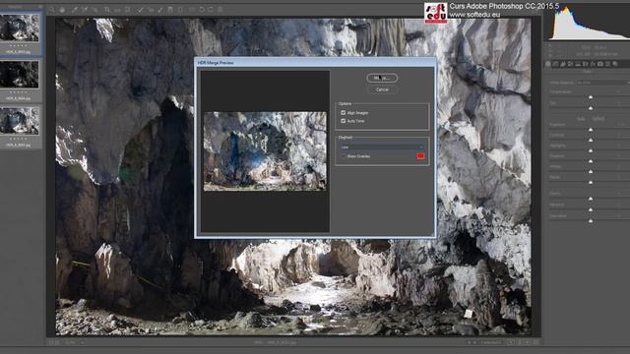Select the third filmstrip thumbnail
The image size is (630, 354).
[x=20, y=121]
